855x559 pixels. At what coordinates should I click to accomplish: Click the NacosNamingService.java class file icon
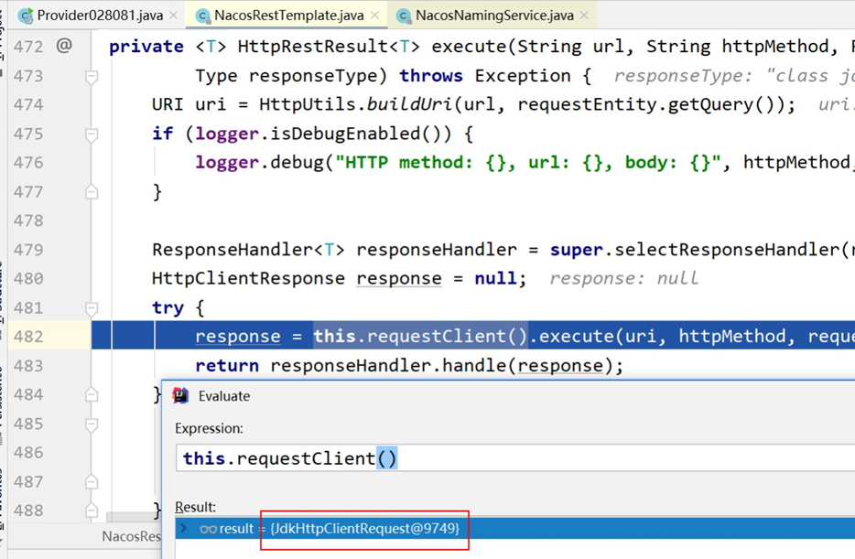pyautogui.click(x=404, y=16)
